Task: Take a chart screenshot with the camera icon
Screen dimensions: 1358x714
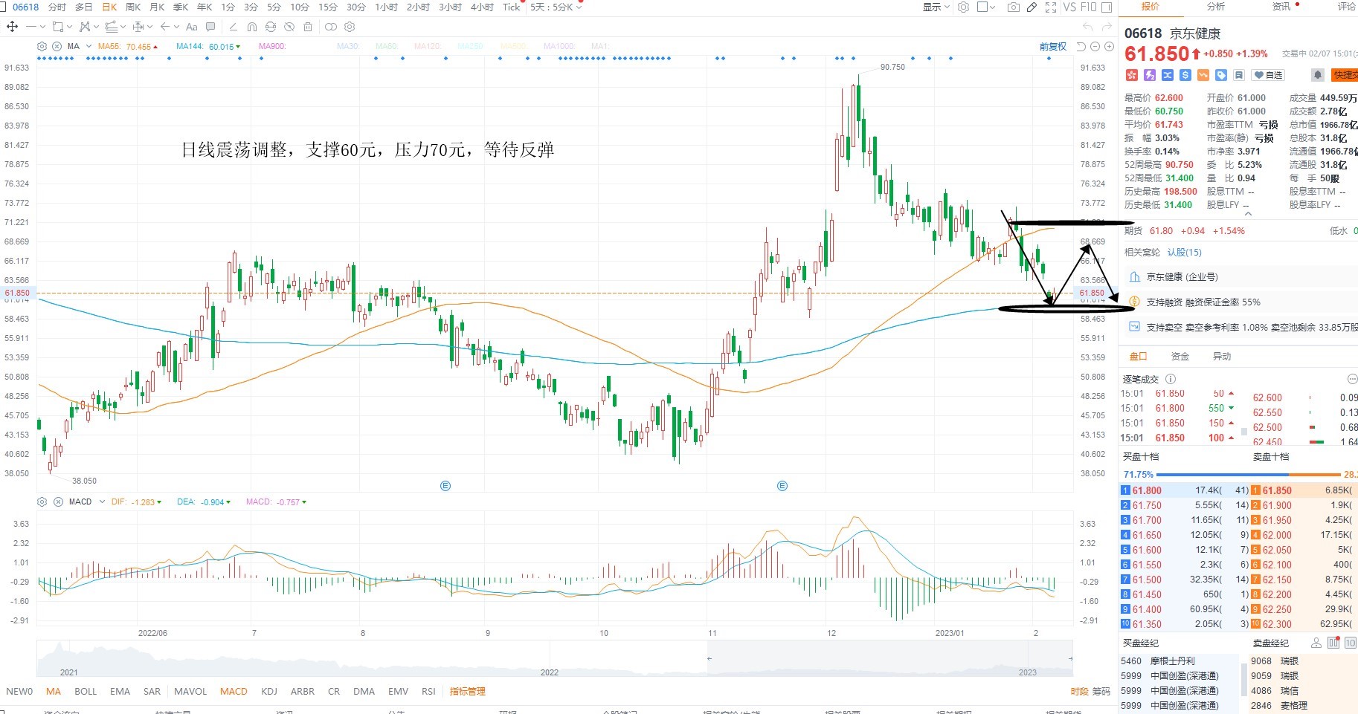Action: pos(1013,7)
